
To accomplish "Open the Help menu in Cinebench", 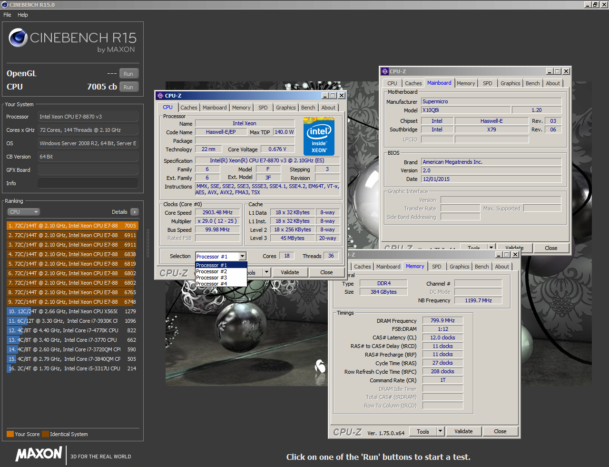I will click(23, 15).
